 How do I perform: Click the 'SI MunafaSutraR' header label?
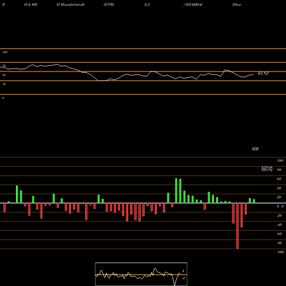(x=70, y=5)
